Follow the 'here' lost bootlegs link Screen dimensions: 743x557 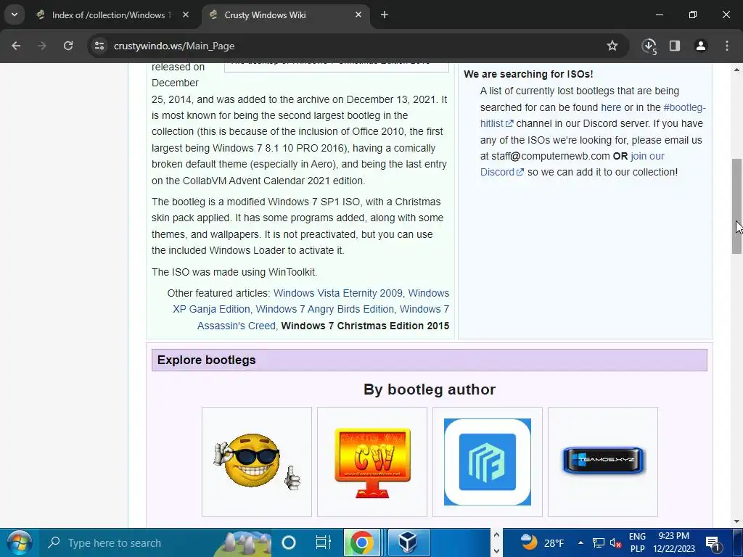(x=611, y=107)
